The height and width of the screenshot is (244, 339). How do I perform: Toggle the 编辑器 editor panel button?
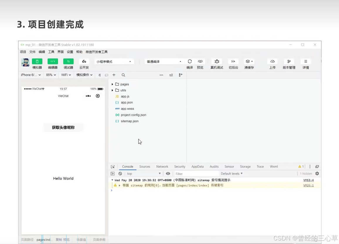53,62
